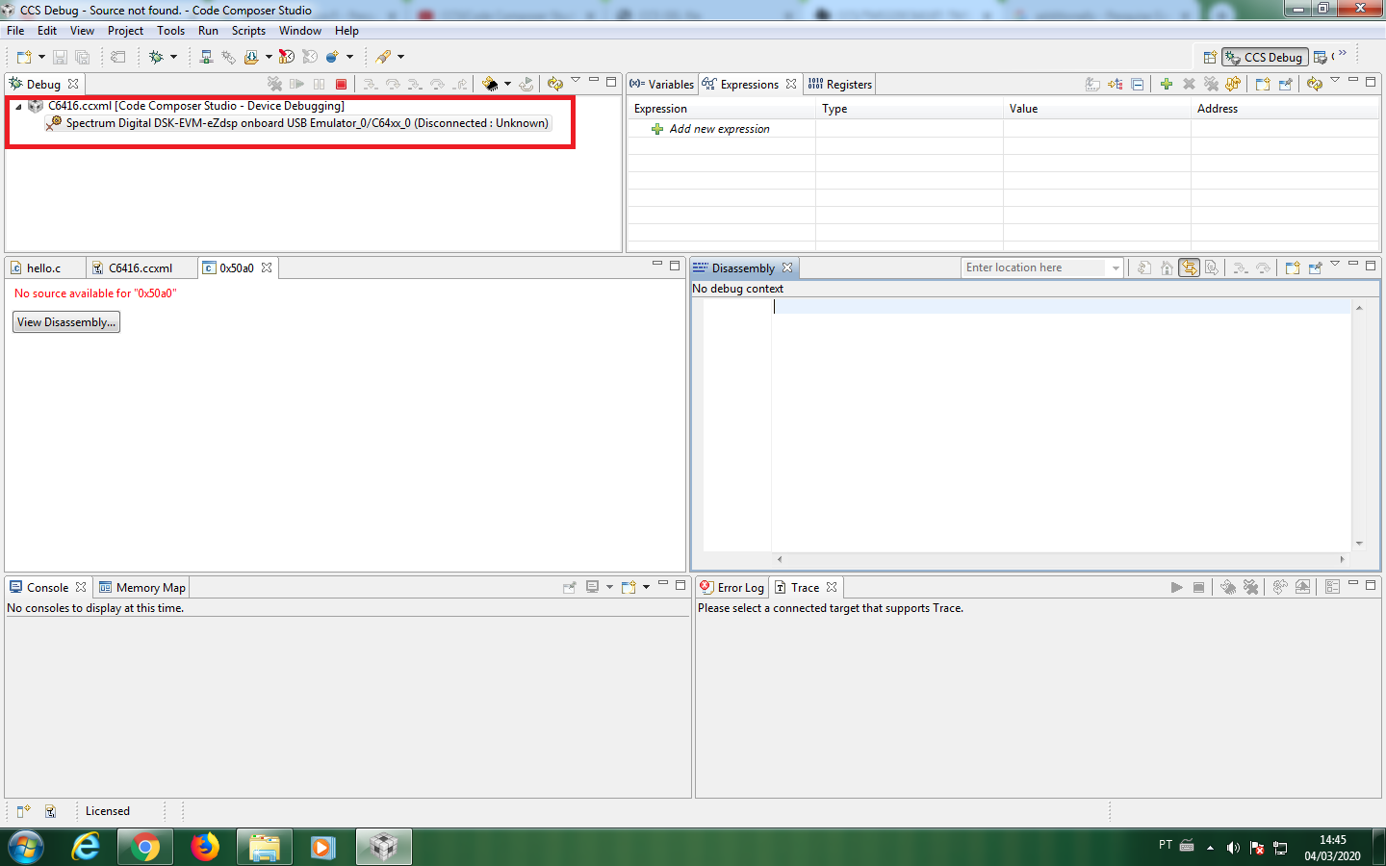The width and height of the screenshot is (1386, 866).
Task: Click the Restart icon in the Debug view toolbar
Action: [526, 85]
